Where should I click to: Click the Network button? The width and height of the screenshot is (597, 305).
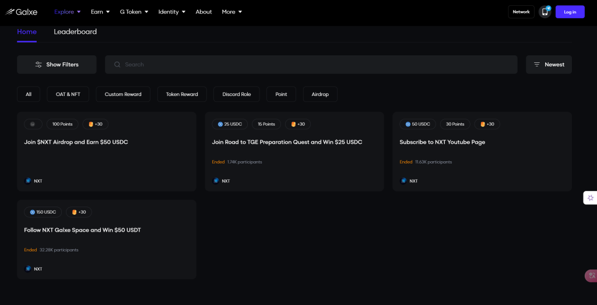521,12
